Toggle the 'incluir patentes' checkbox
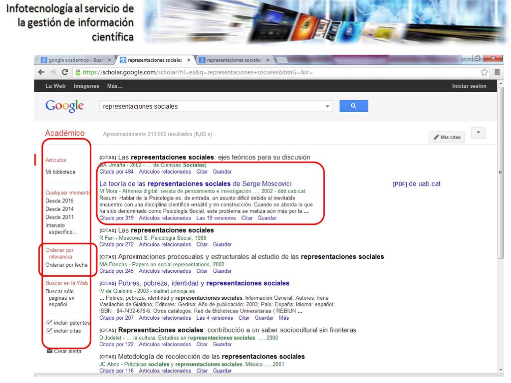 click(x=49, y=323)
